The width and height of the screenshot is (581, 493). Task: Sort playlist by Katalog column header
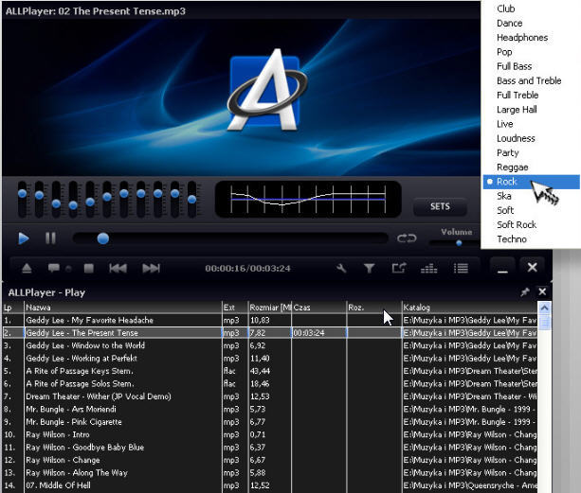(x=469, y=308)
